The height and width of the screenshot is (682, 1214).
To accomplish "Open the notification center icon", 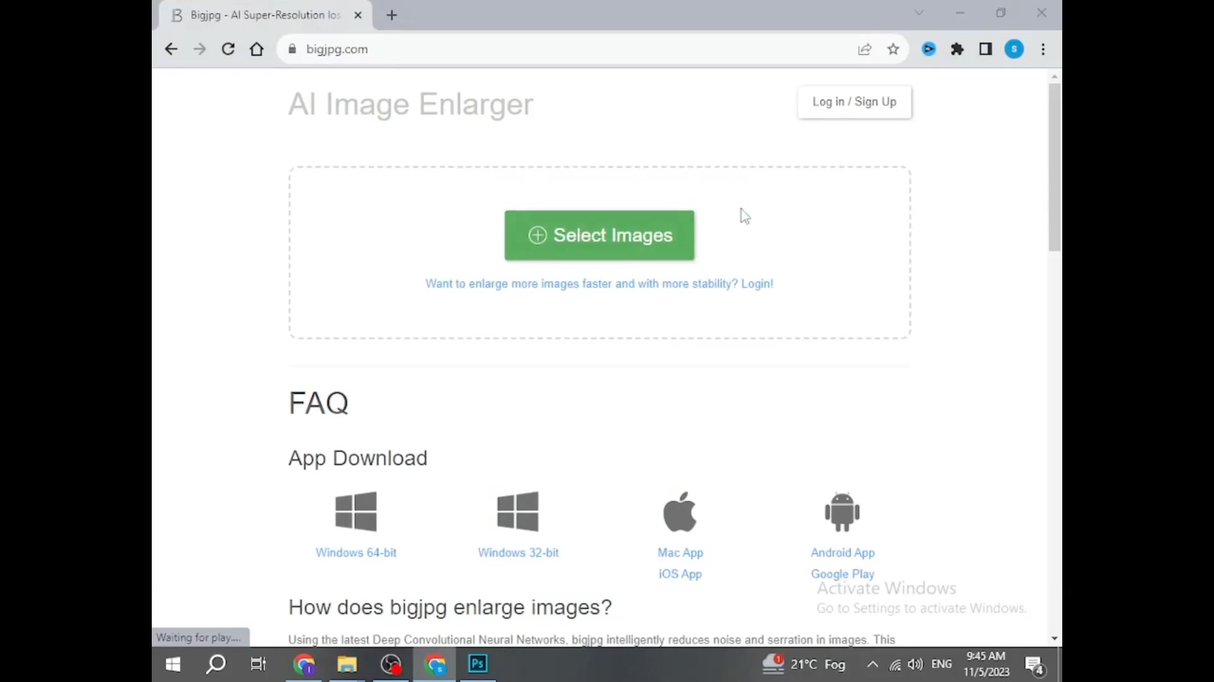I will point(1035,666).
